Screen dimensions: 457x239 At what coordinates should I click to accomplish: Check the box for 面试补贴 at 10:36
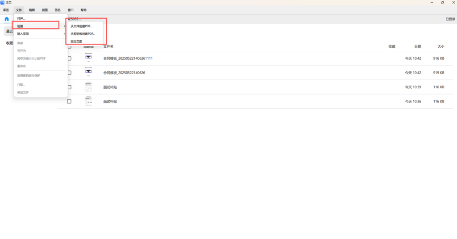[69, 102]
